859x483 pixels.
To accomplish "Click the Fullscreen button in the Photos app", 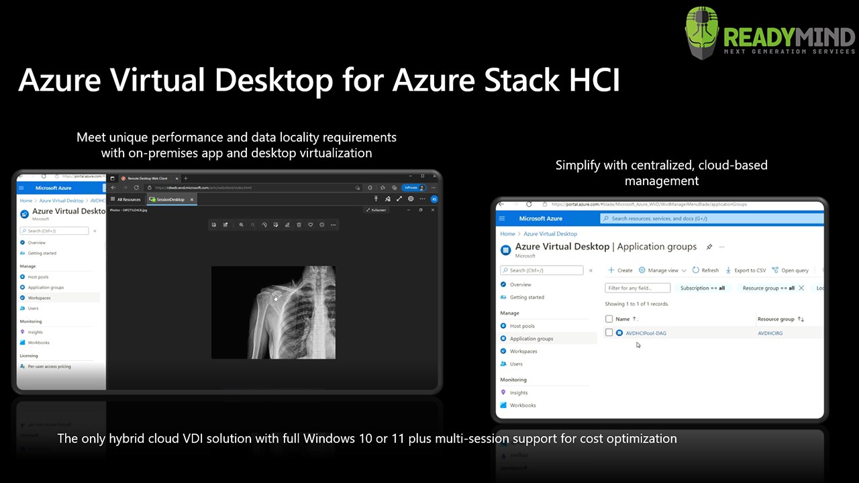I will click(376, 210).
